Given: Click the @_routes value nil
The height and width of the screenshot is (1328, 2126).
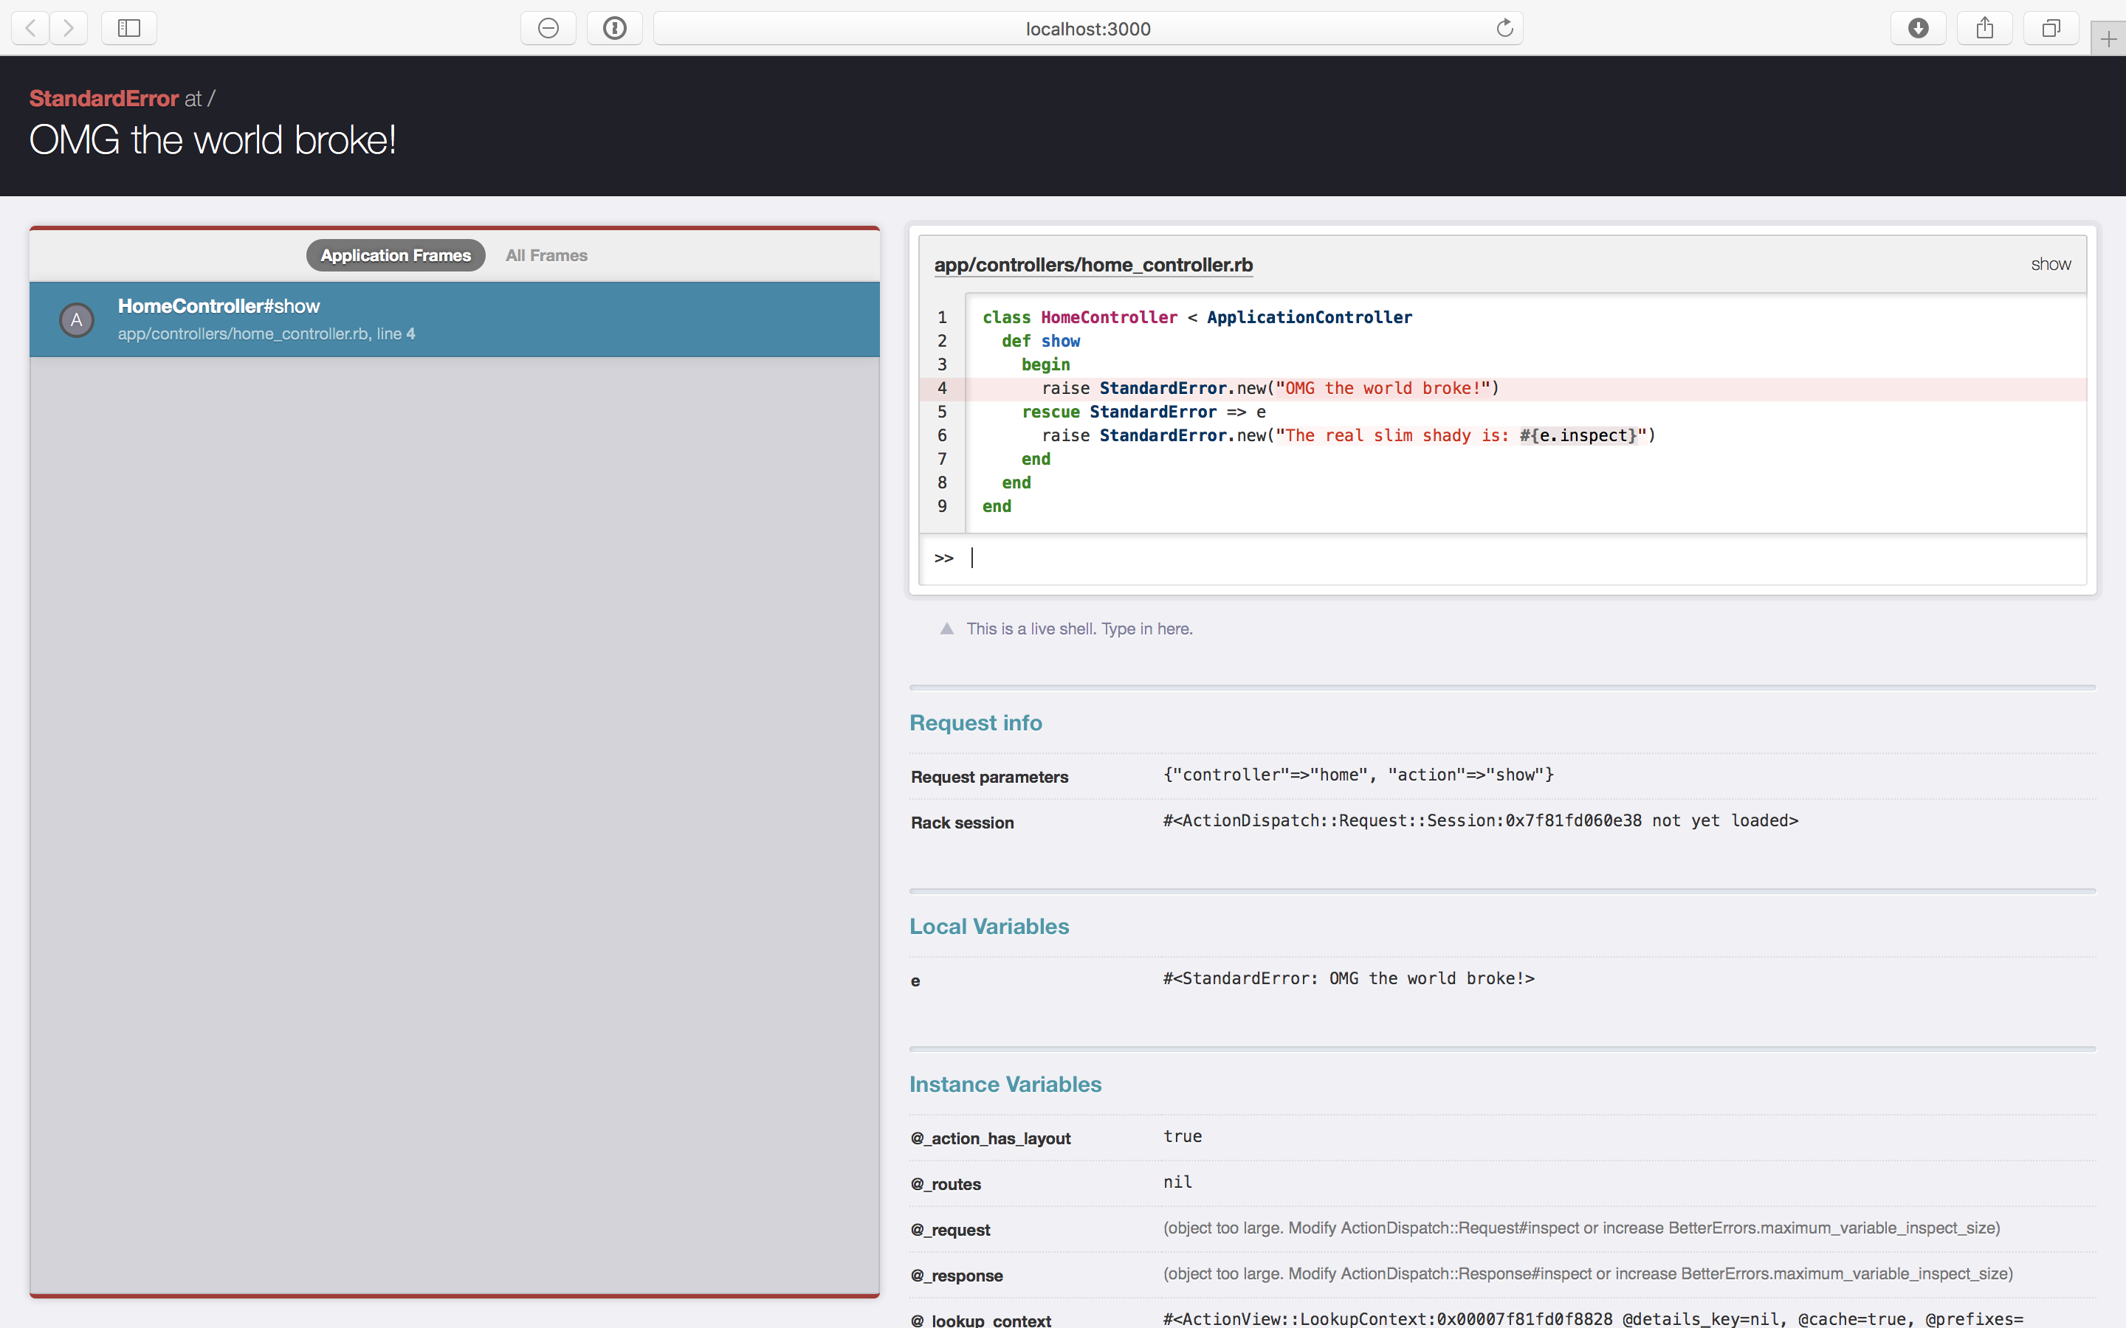Looking at the screenshot, I should [x=1177, y=1182].
